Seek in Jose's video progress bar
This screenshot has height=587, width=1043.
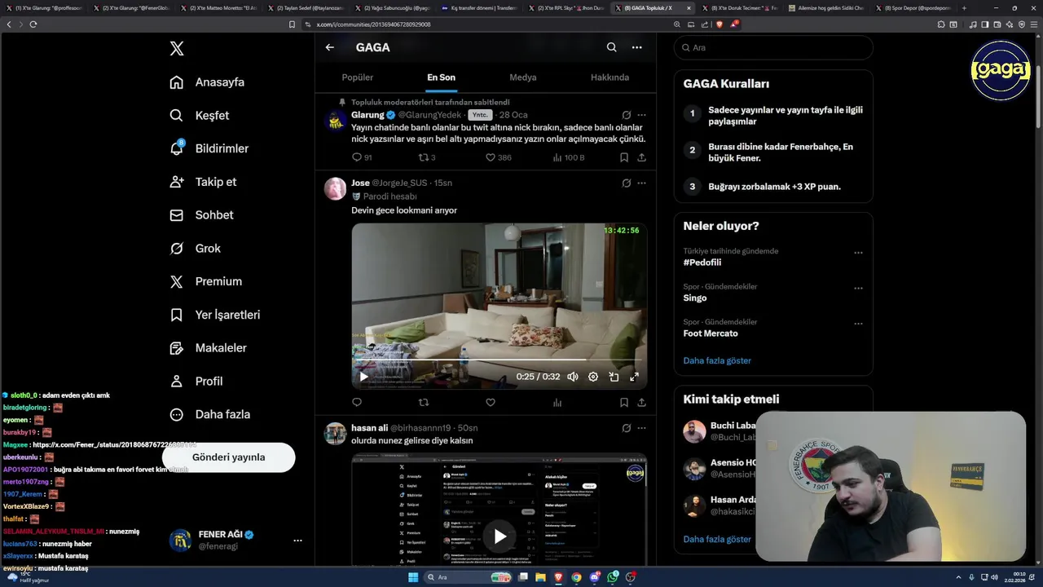pyautogui.click(x=499, y=360)
